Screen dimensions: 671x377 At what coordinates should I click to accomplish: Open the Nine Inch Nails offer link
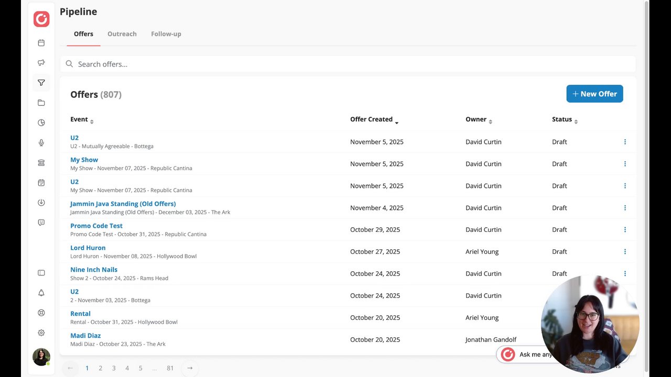94,270
